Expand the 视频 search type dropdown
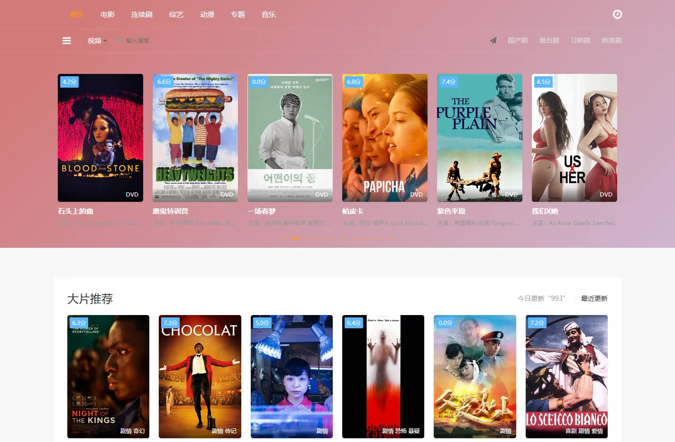The height and width of the screenshot is (442, 675). (x=97, y=41)
